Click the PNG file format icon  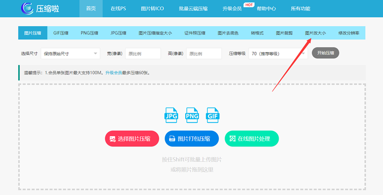192,115
